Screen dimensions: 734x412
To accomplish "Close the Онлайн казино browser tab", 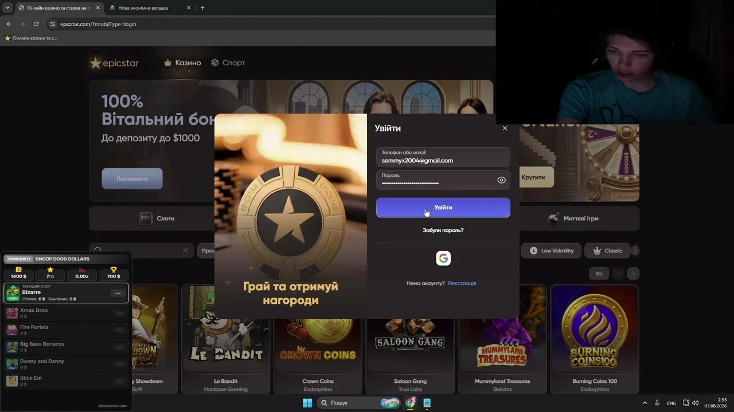I will [97, 8].
